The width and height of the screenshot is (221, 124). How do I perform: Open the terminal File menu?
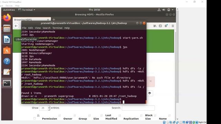24,28
